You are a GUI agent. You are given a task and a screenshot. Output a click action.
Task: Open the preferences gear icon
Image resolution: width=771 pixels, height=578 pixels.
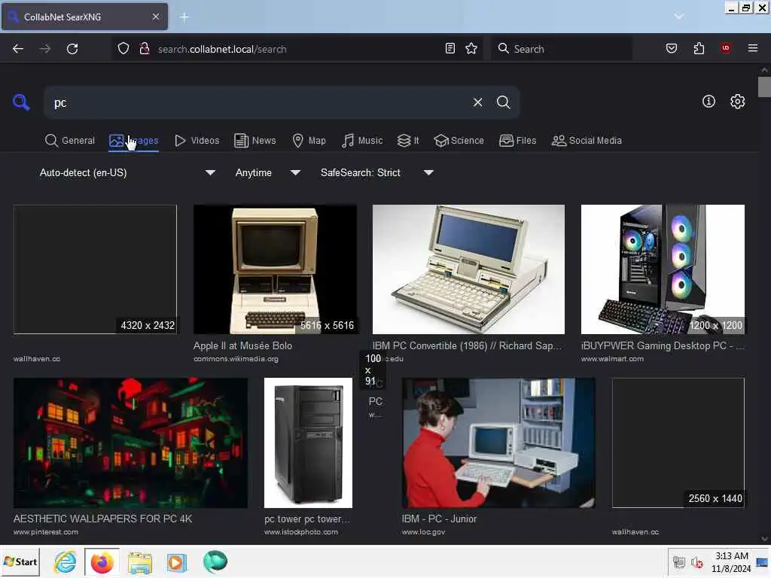pos(737,102)
